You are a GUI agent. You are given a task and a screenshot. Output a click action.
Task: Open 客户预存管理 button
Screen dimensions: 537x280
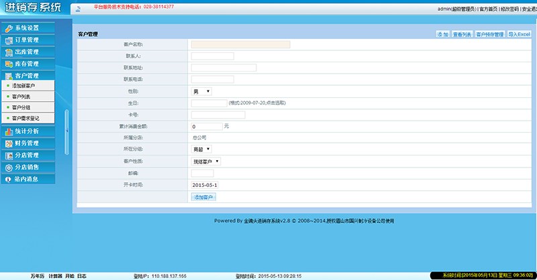pyautogui.click(x=490, y=34)
